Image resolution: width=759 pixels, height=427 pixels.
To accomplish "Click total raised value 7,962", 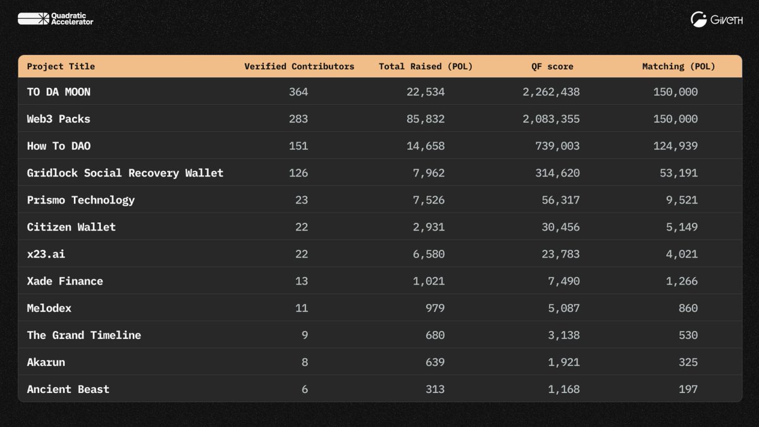I will tap(429, 173).
